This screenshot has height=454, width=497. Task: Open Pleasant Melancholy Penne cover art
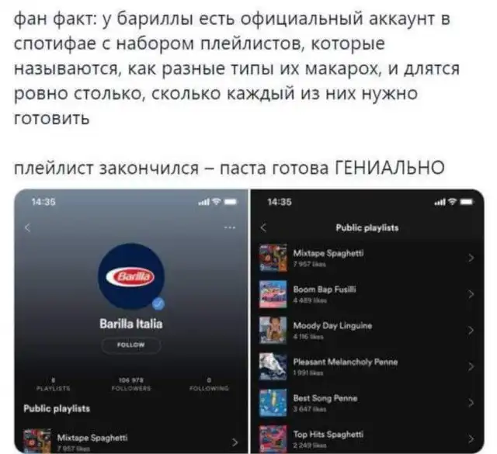click(273, 366)
